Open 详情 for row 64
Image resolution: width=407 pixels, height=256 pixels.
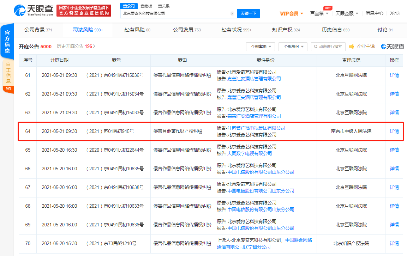pyautogui.click(x=394, y=131)
